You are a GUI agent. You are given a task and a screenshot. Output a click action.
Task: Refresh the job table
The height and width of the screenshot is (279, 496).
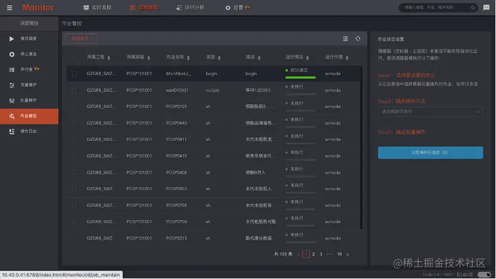(358, 39)
